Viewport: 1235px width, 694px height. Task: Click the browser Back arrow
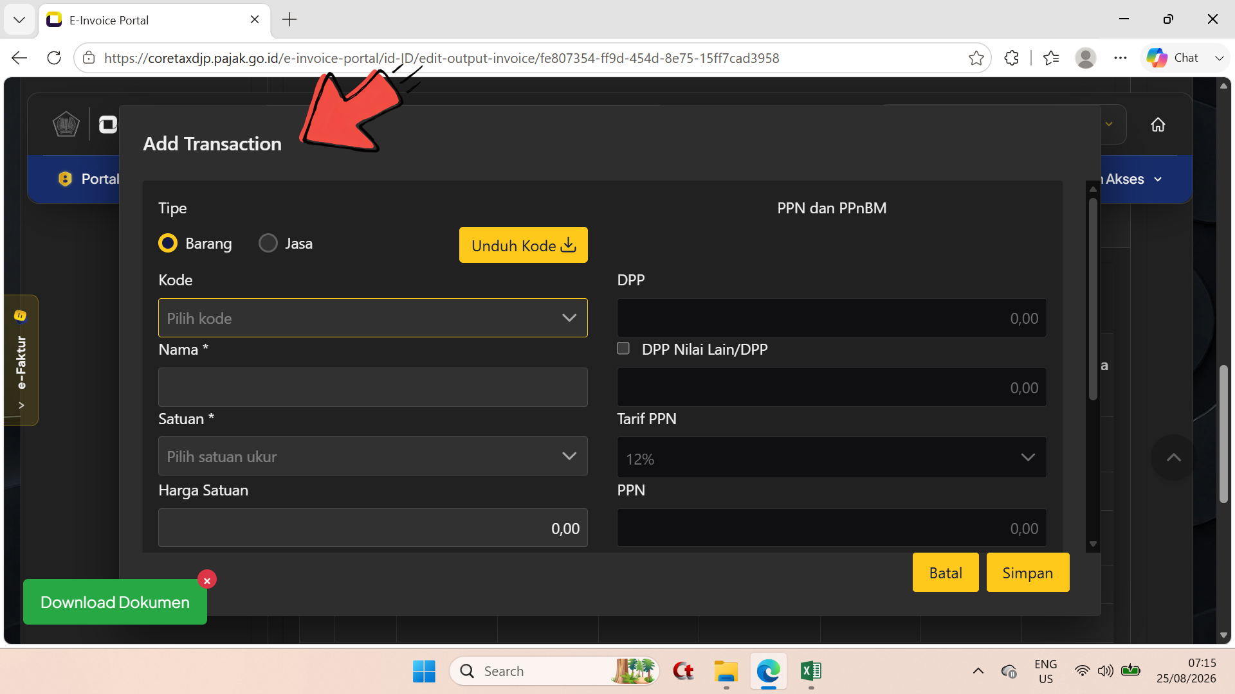pos(19,58)
